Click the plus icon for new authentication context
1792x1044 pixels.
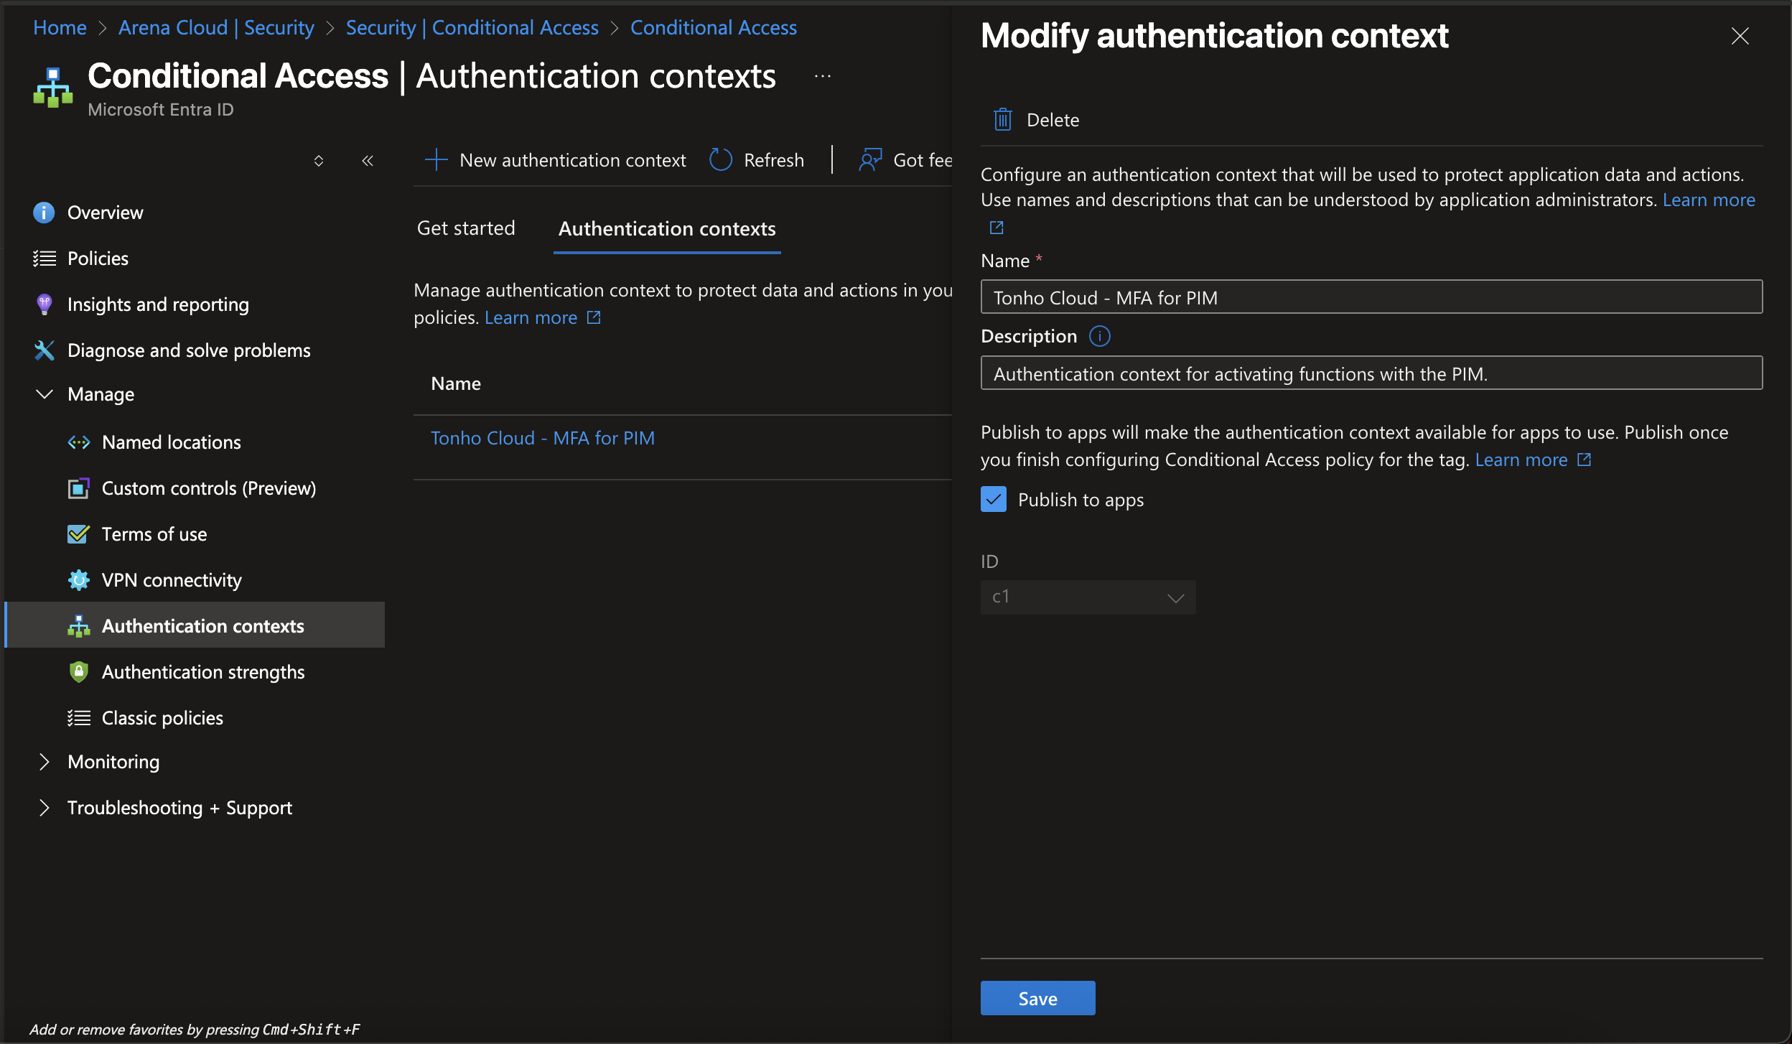436,159
